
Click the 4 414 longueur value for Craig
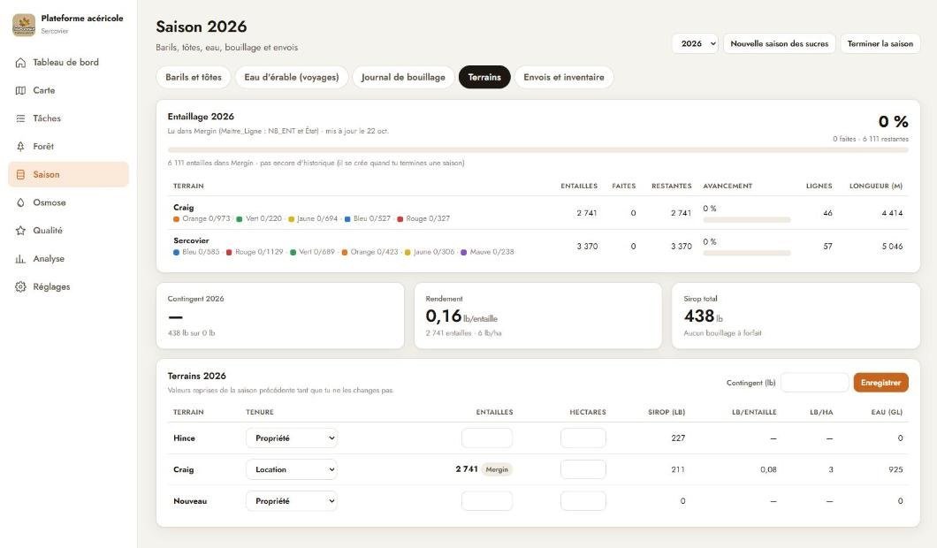click(x=892, y=213)
